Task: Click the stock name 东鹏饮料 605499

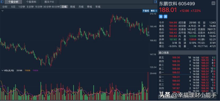Action: pyautogui.click(x=177, y=4)
